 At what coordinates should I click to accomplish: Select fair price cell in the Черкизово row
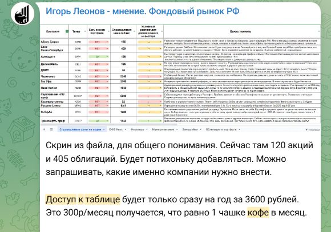point(123,76)
